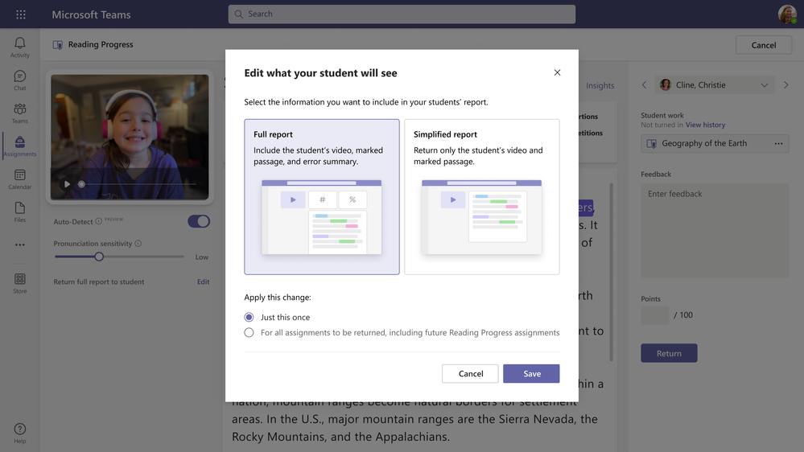Select the Just this once option
804x452 pixels.
249,317
